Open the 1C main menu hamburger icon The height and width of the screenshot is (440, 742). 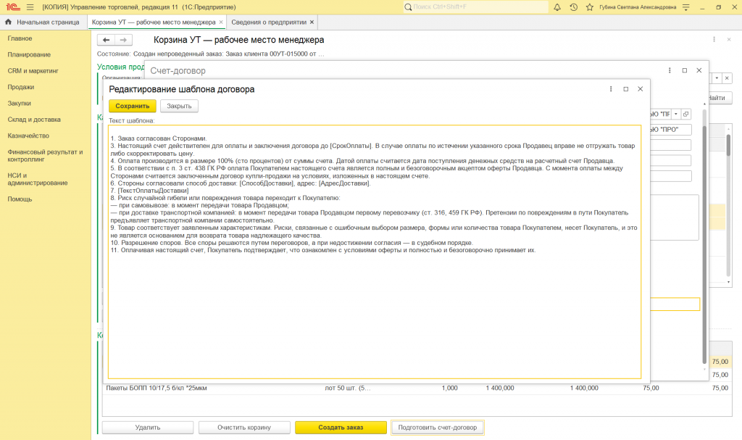click(30, 7)
